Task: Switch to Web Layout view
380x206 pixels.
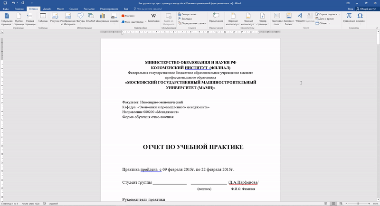Action: click(x=341, y=204)
